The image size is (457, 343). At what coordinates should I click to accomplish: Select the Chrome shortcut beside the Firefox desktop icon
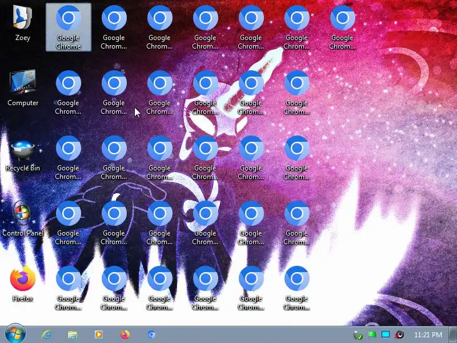[x=69, y=288]
